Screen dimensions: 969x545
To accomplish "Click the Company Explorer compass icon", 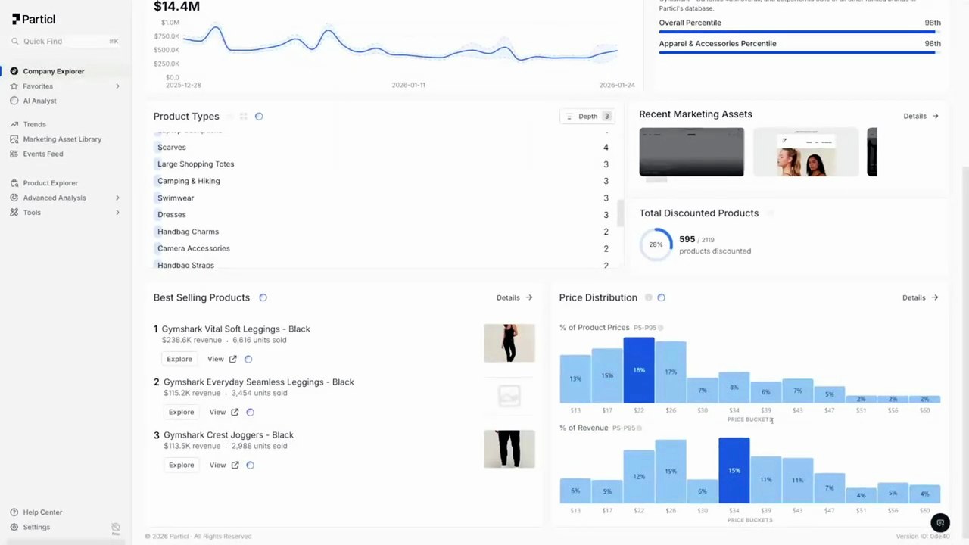I will click(x=14, y=71).
